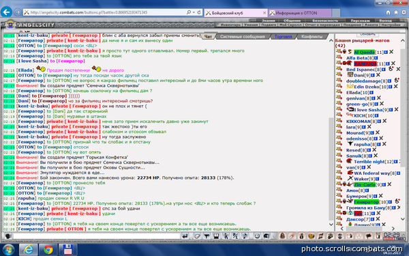
Task: Open the Мой Скролл link
Action: [x=290, y=25]
